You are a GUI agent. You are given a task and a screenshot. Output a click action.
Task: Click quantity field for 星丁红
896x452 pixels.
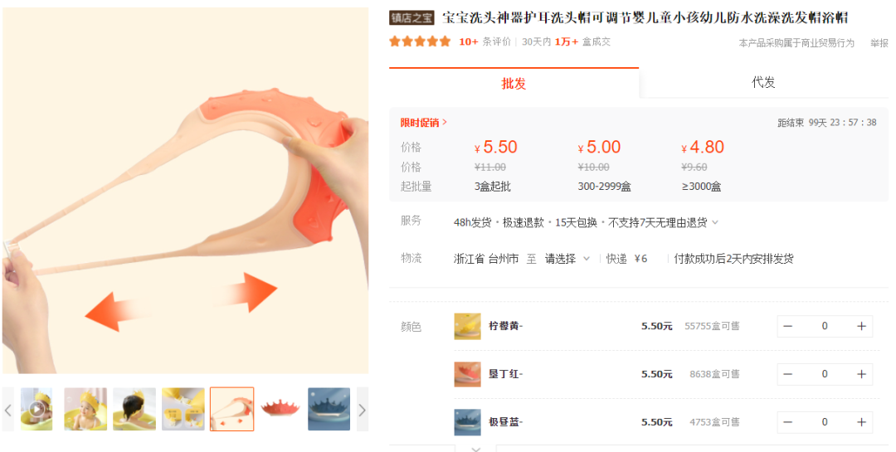[x=825, y=374]
